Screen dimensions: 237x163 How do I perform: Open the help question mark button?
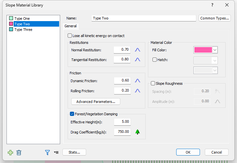point(212,5)
